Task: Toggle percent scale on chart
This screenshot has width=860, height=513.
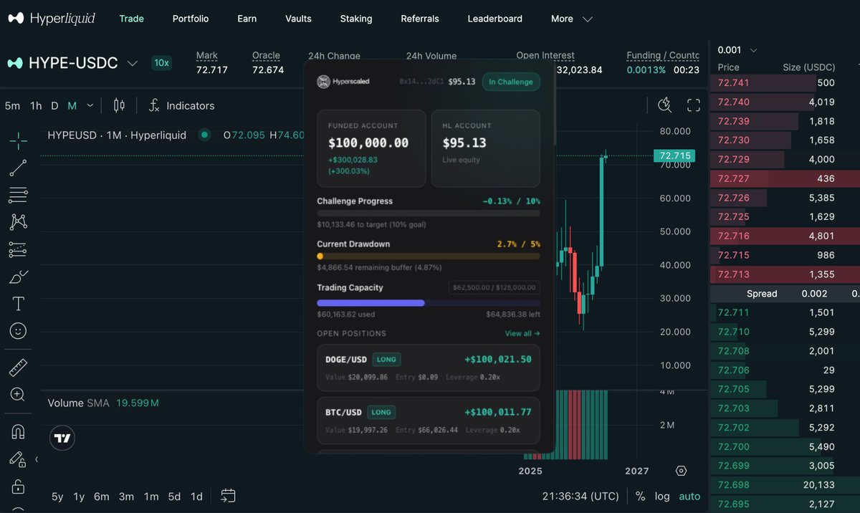Action: (640, 496)
